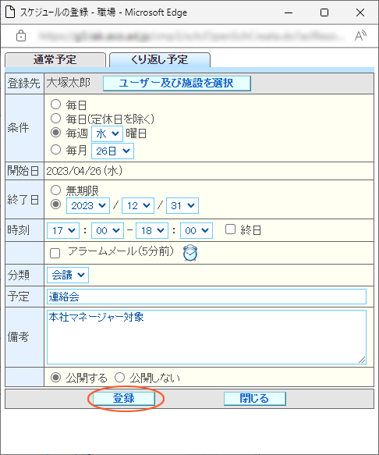
Task: Click the 予定 text field containing 連絡会
Action: [x=207, y=297]
